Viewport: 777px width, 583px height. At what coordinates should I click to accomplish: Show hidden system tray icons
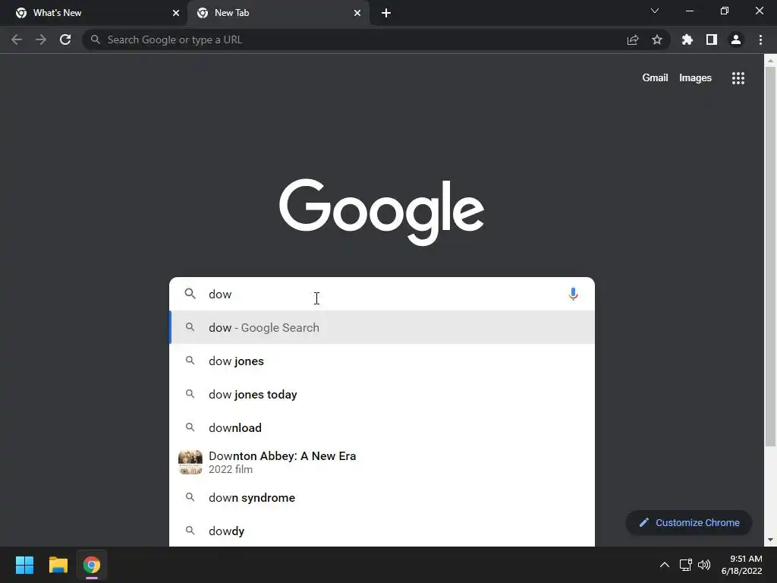click(665, 565)
